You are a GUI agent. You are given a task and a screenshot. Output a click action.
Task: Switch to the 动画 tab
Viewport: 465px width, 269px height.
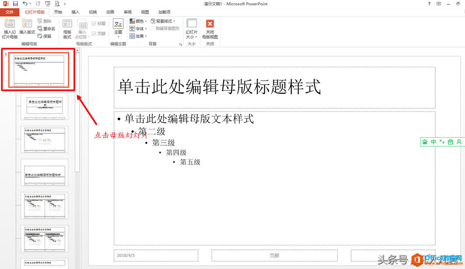[110, 12]
